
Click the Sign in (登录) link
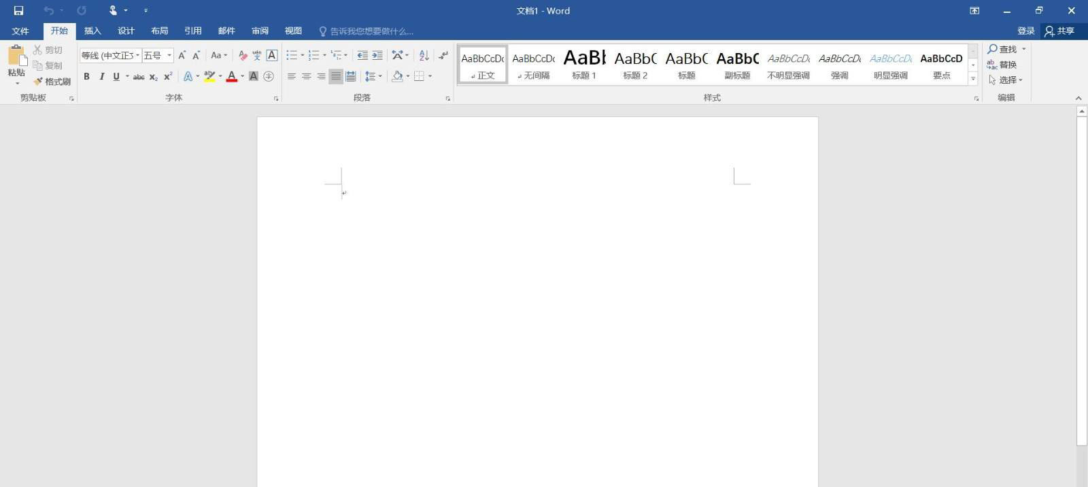point(1025,31)
